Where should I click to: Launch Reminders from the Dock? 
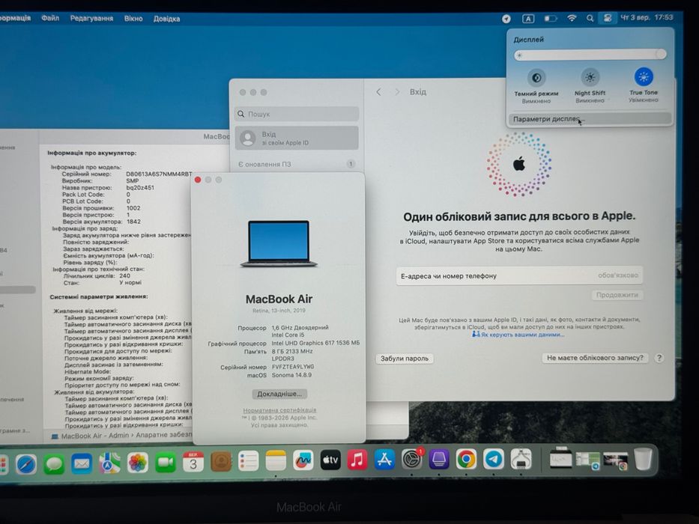[x=248, y=462]
